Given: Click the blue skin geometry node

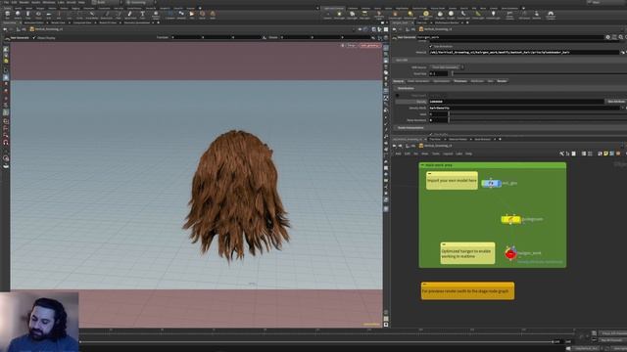Looking at the screenshot, I should [x=491, y=183].
